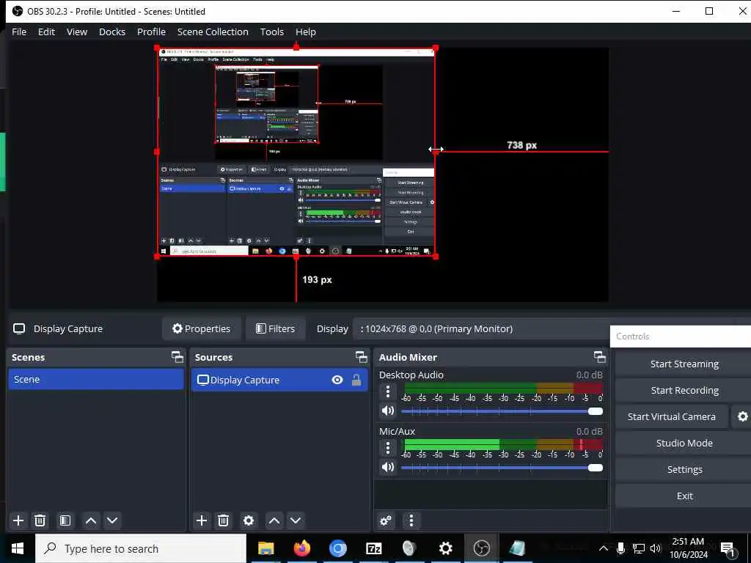Image resolution: width=751 pixels, height=563 pixels.
Task: Float the Sources dock
Action: [x=361, y=357]
